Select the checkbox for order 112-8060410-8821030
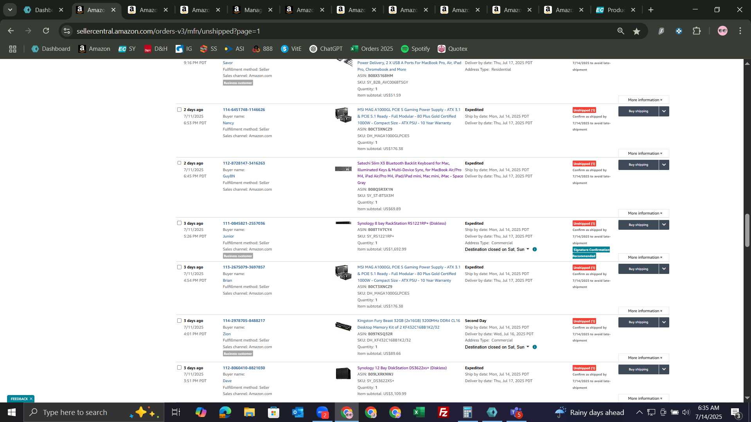This screenshot has width=751, height=422. point(179,368)
